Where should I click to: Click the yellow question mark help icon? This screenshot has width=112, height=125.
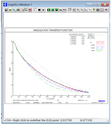click(x=94, y=10)
